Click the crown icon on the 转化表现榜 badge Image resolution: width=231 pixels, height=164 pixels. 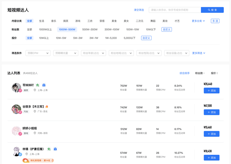click(x=26, y=160)
